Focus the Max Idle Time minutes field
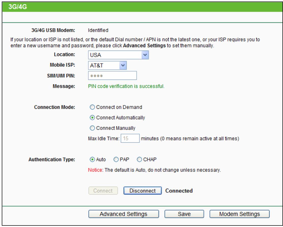This screenshot has height=227, width=283. pyautogui.click(x=130, y=139)
